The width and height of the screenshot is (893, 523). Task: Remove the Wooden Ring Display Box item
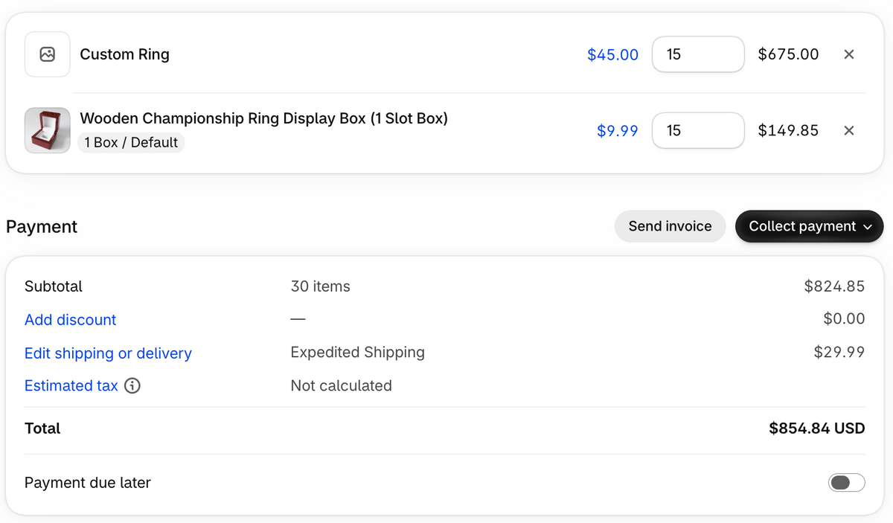tap(849, 130)
